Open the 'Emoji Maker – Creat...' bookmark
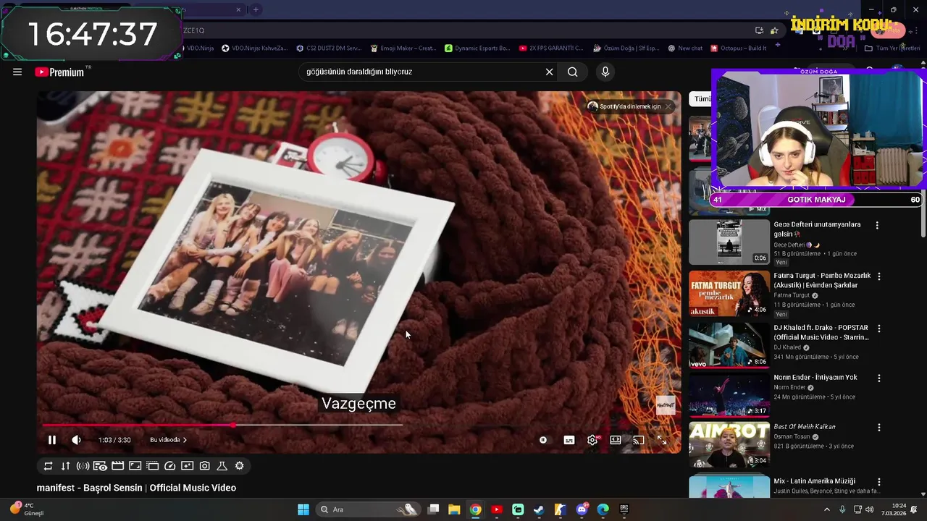 (403, 48)
